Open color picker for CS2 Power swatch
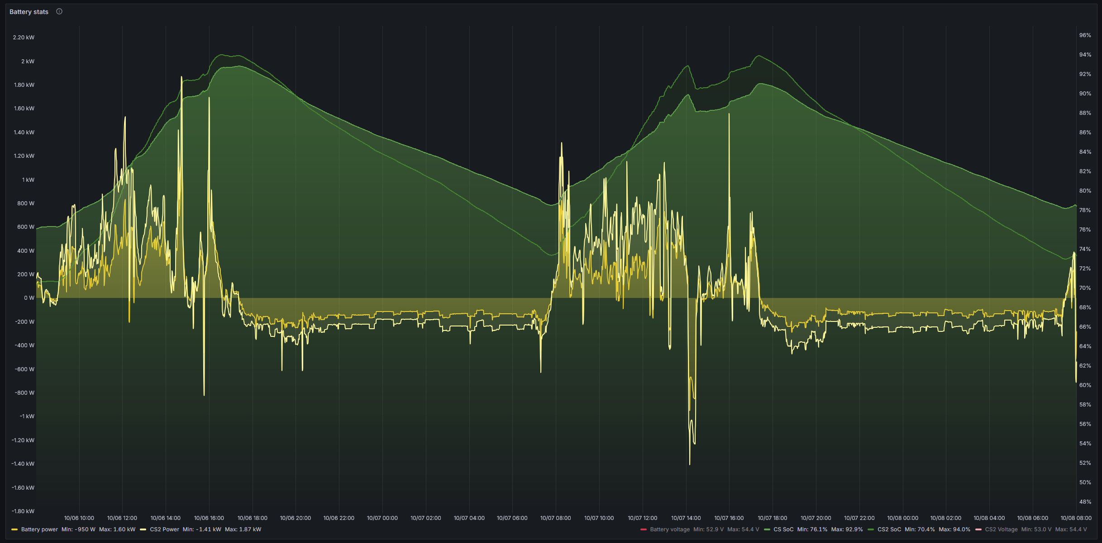The image size is (1102, 543). pos(143,529)
